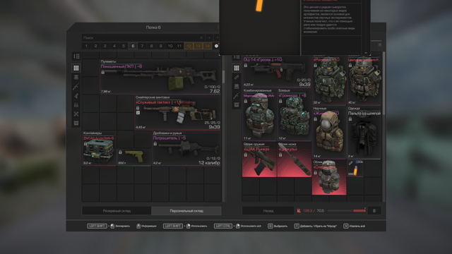Click the Назад button

tap(268, 211)
